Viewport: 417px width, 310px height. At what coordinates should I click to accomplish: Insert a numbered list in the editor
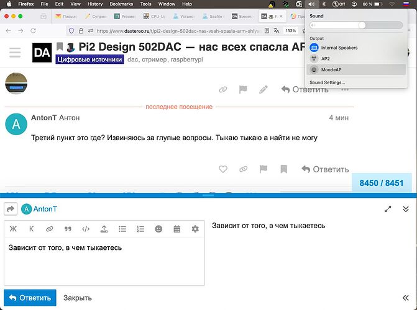tap(140, 229)
